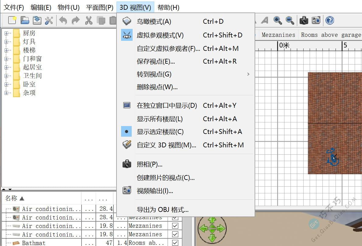Toggle the Bathmat row visibility checkbox
362x246 pixels.
[x=175, y=243]
